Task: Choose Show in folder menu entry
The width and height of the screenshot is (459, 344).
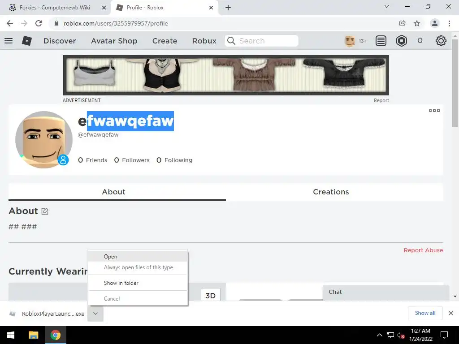Action: [x=138, y=283]
